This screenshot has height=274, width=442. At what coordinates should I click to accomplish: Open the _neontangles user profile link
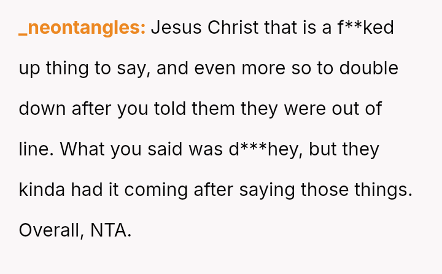coord(82,28)
